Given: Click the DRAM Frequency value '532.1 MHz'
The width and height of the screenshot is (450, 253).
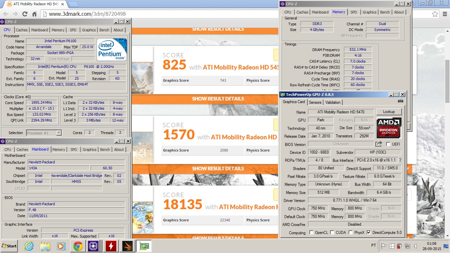Looking at the screenshot, I should tap(358, 49).
